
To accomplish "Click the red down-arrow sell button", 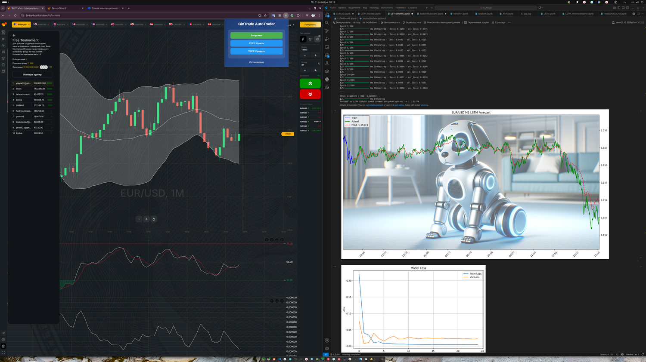I will [310, 94].
